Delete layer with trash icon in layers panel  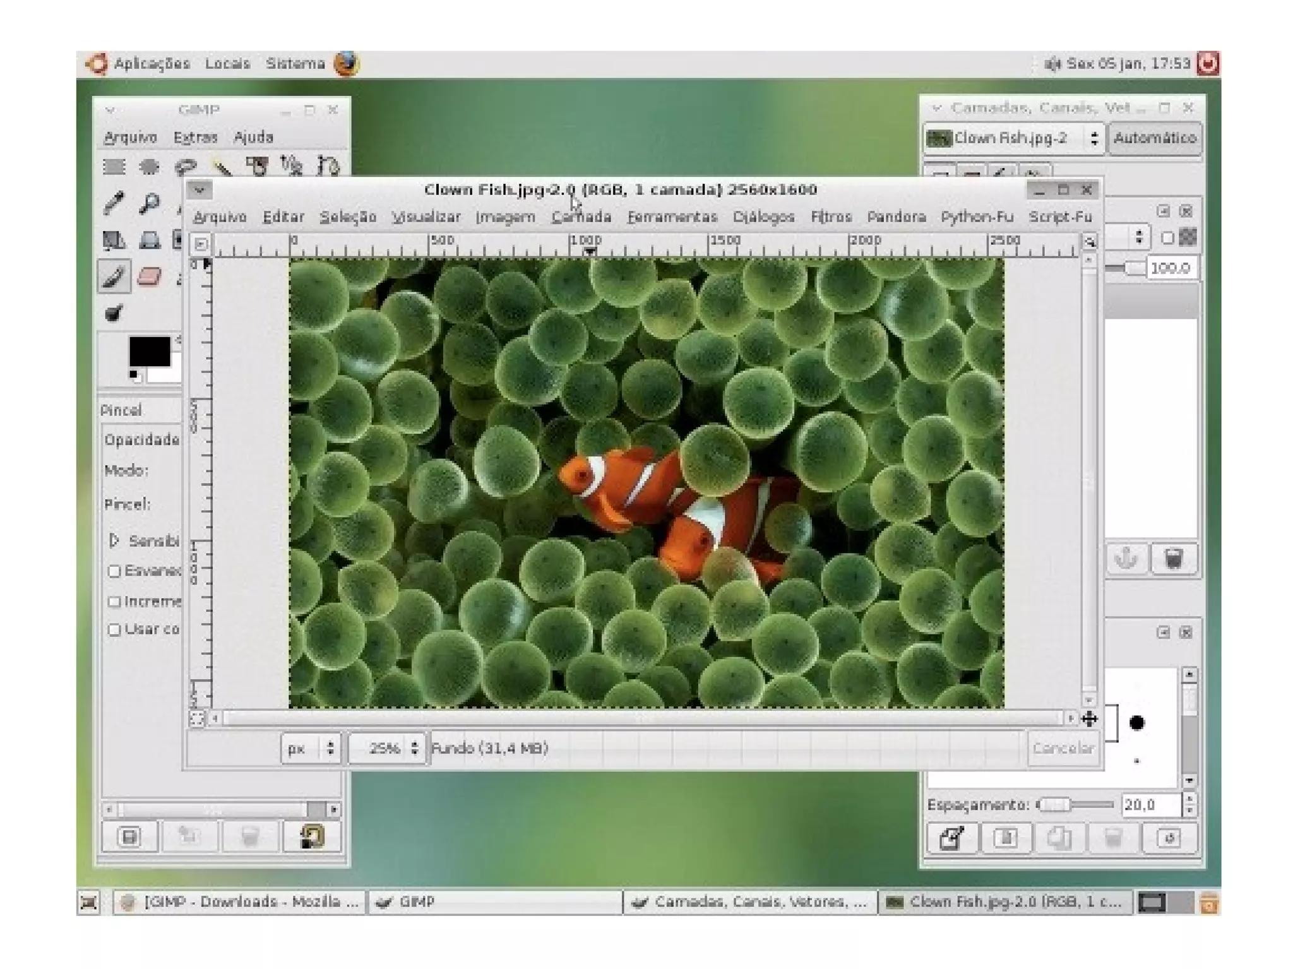(x=1172, y=559)
